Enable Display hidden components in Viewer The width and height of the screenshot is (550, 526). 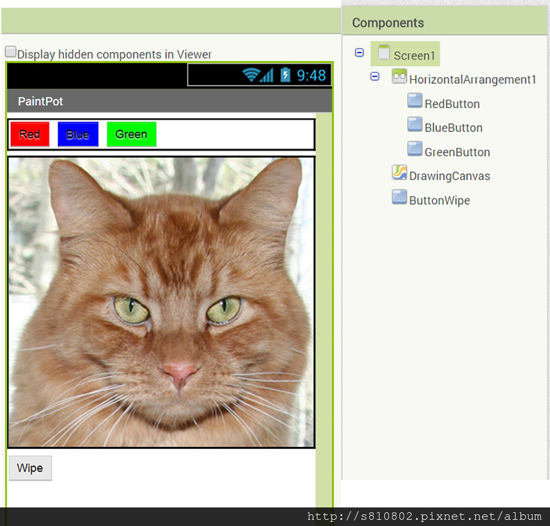tap(10, 52)
